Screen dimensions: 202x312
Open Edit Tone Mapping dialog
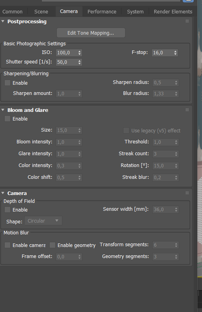tap(91, 33)
